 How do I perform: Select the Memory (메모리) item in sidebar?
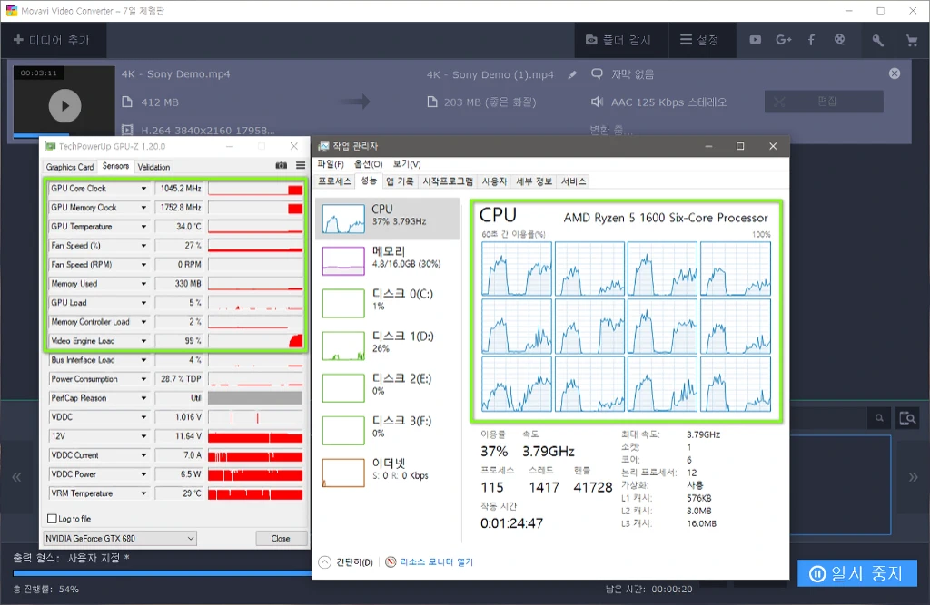[x=388, y=260]
